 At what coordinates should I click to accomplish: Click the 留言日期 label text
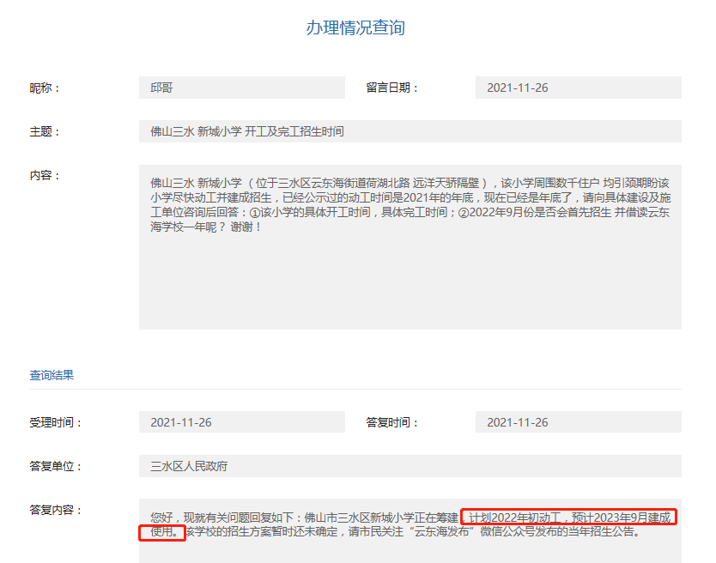(391, 87)
